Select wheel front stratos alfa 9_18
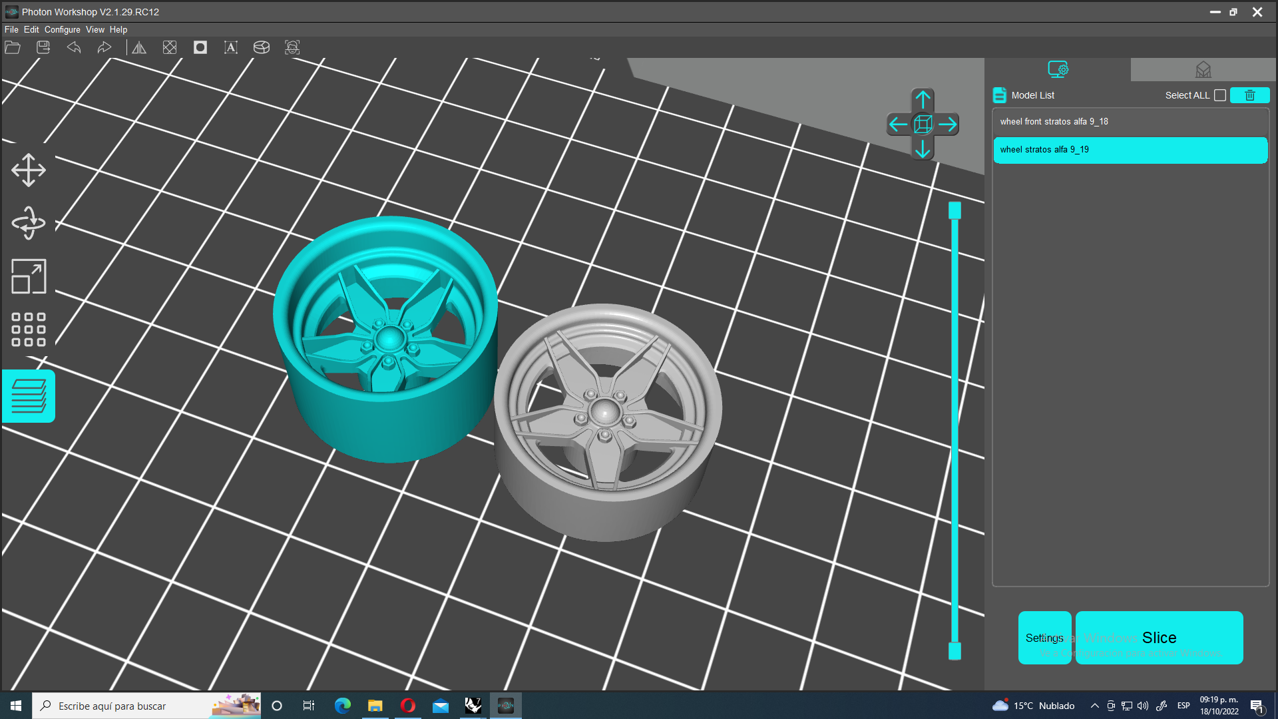This screenshot has width=1278, height=719. click(x=1130, y=122)
